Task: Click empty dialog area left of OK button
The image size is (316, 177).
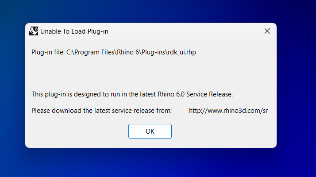Action: (75, 131)
